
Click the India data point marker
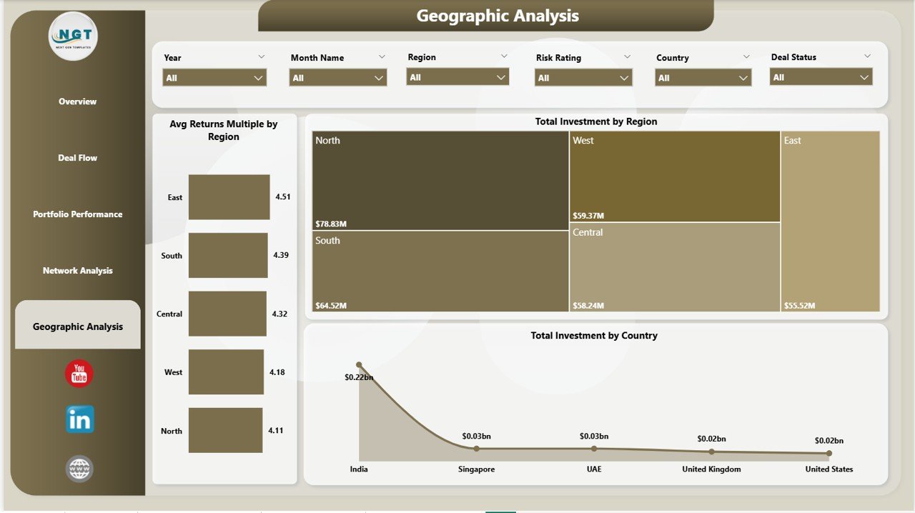pyautogui.click(x=359, y=364)
